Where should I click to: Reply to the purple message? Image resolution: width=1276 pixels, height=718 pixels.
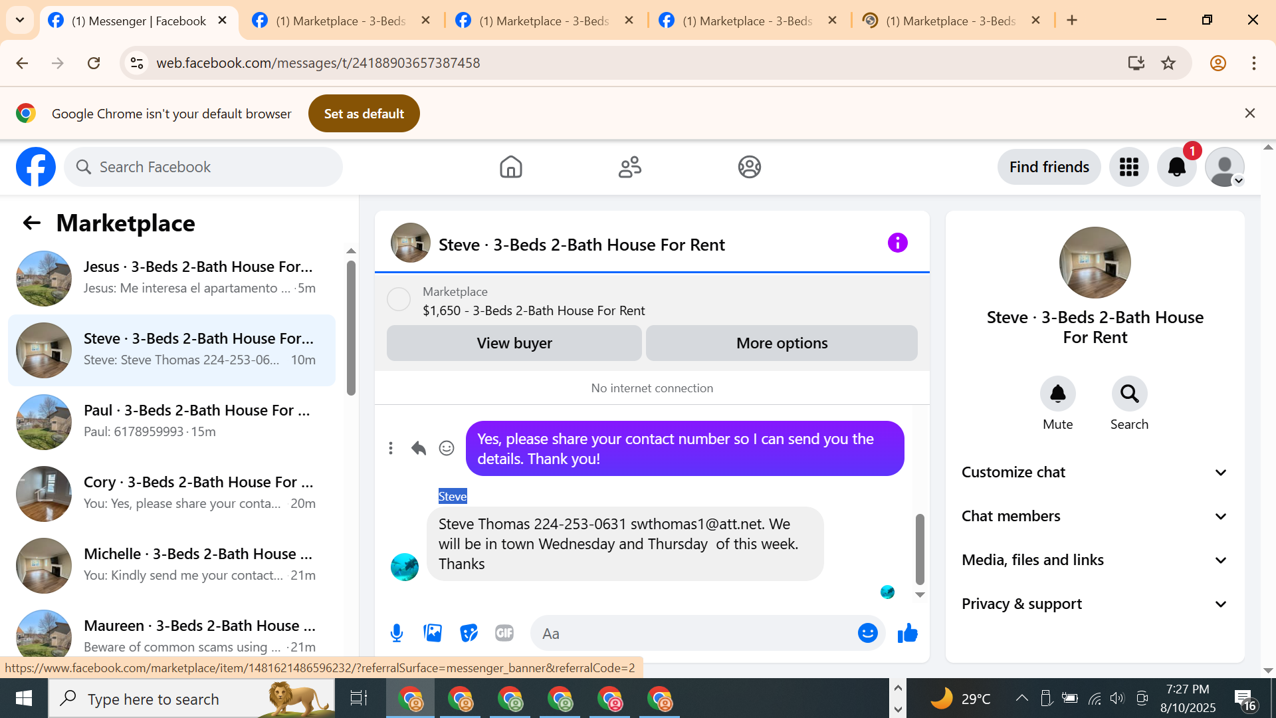pos(418,448)
